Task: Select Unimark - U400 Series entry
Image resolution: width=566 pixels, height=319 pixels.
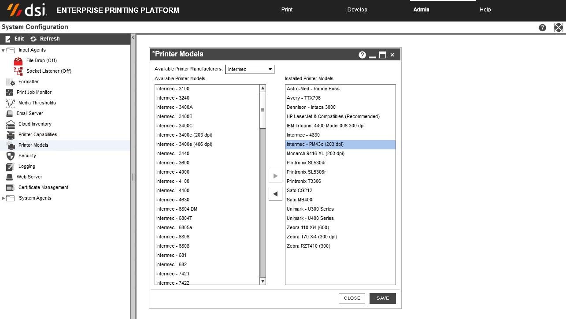Action: pos(340,218)
